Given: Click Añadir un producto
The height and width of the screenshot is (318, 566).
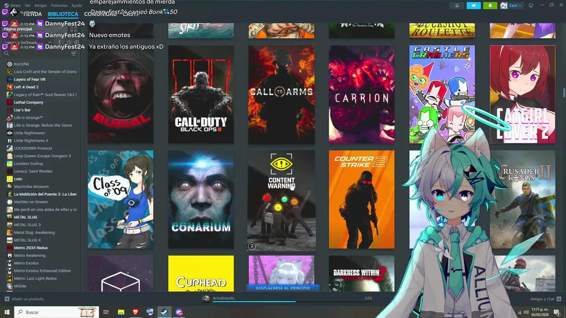Looking at the screenshot, I should 24,299.
